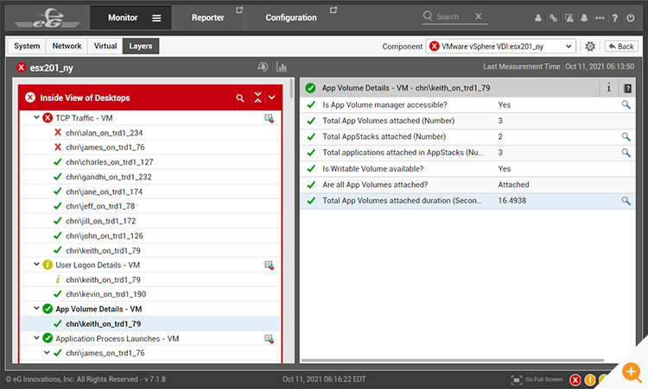Open Reporter external-link icon
This screenshot has width=648, height=389.
(239, 9)
